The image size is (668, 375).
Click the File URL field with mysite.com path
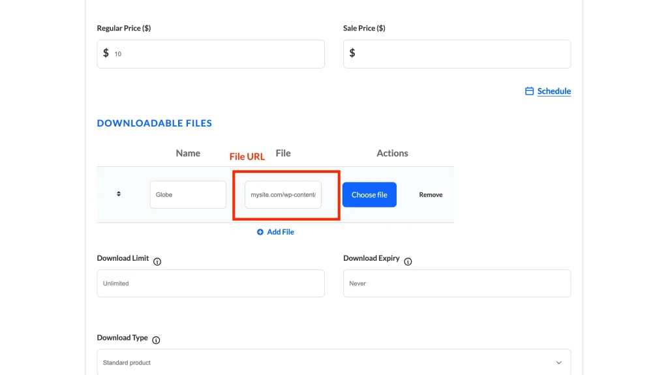point(283,195)
